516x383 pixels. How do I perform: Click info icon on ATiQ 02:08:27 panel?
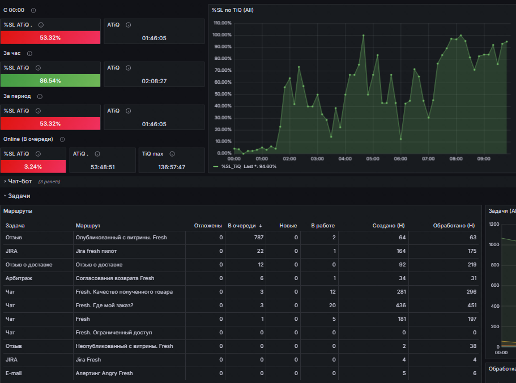[129, 68]
